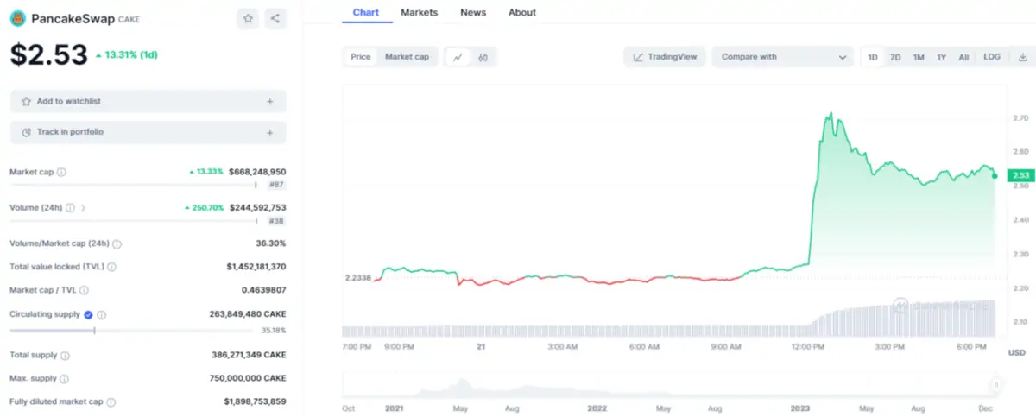The height and width of the screenshot is (417, 1036).
Task: Show info tooltip for Market cap
Action: 61,172
